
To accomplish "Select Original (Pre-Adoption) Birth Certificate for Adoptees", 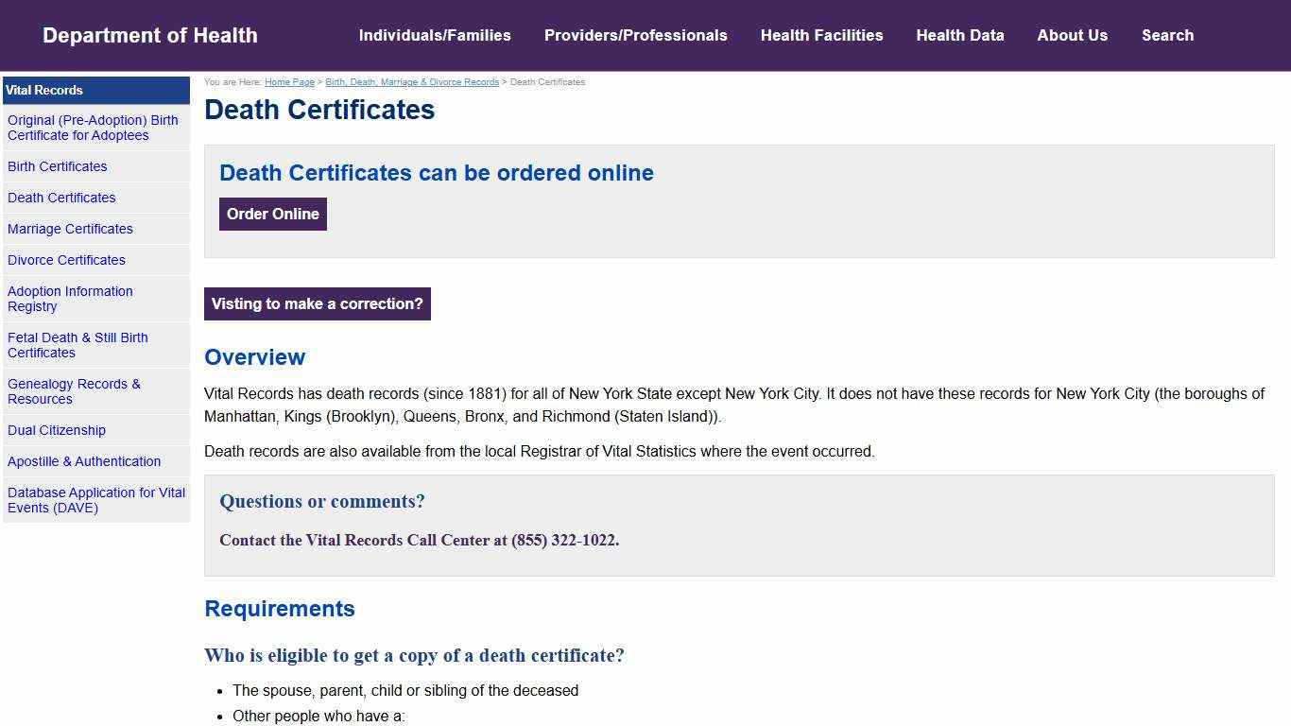I will (x=93, y=128).
